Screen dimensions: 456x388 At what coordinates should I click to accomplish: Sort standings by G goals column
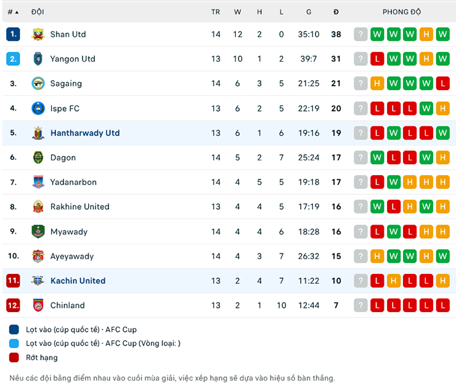[309, 12]
